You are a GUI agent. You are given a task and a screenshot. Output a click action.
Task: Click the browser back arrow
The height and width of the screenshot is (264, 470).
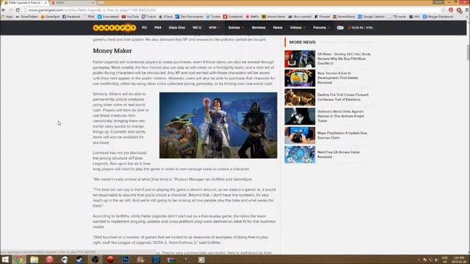coord(4,10)
